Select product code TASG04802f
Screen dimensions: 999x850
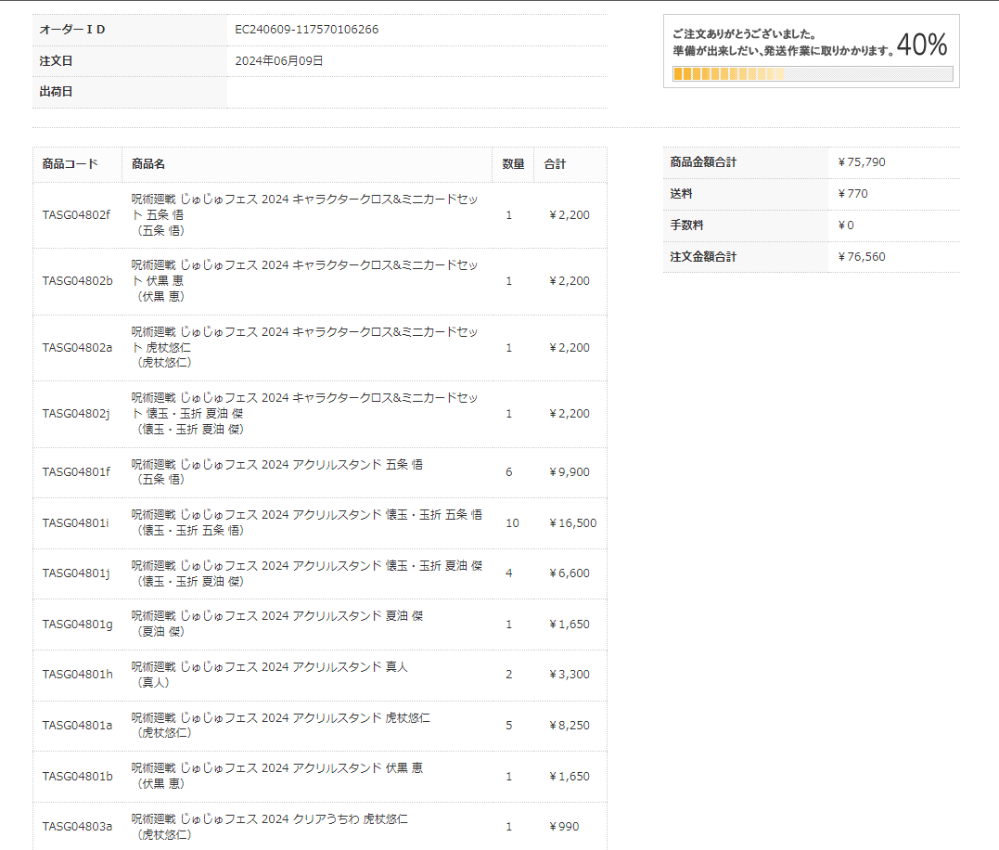[x=76, y=214]
